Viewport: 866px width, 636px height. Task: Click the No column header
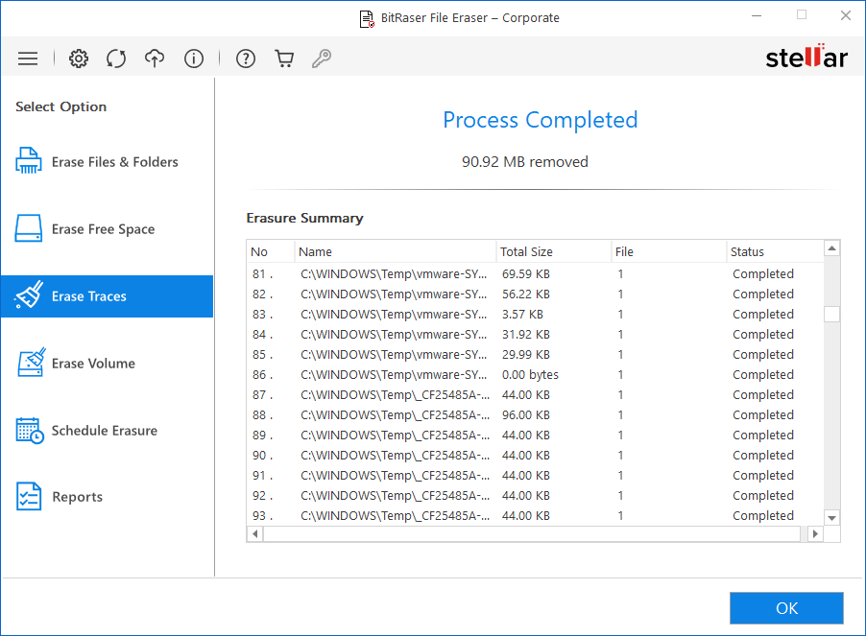[271, 251]
